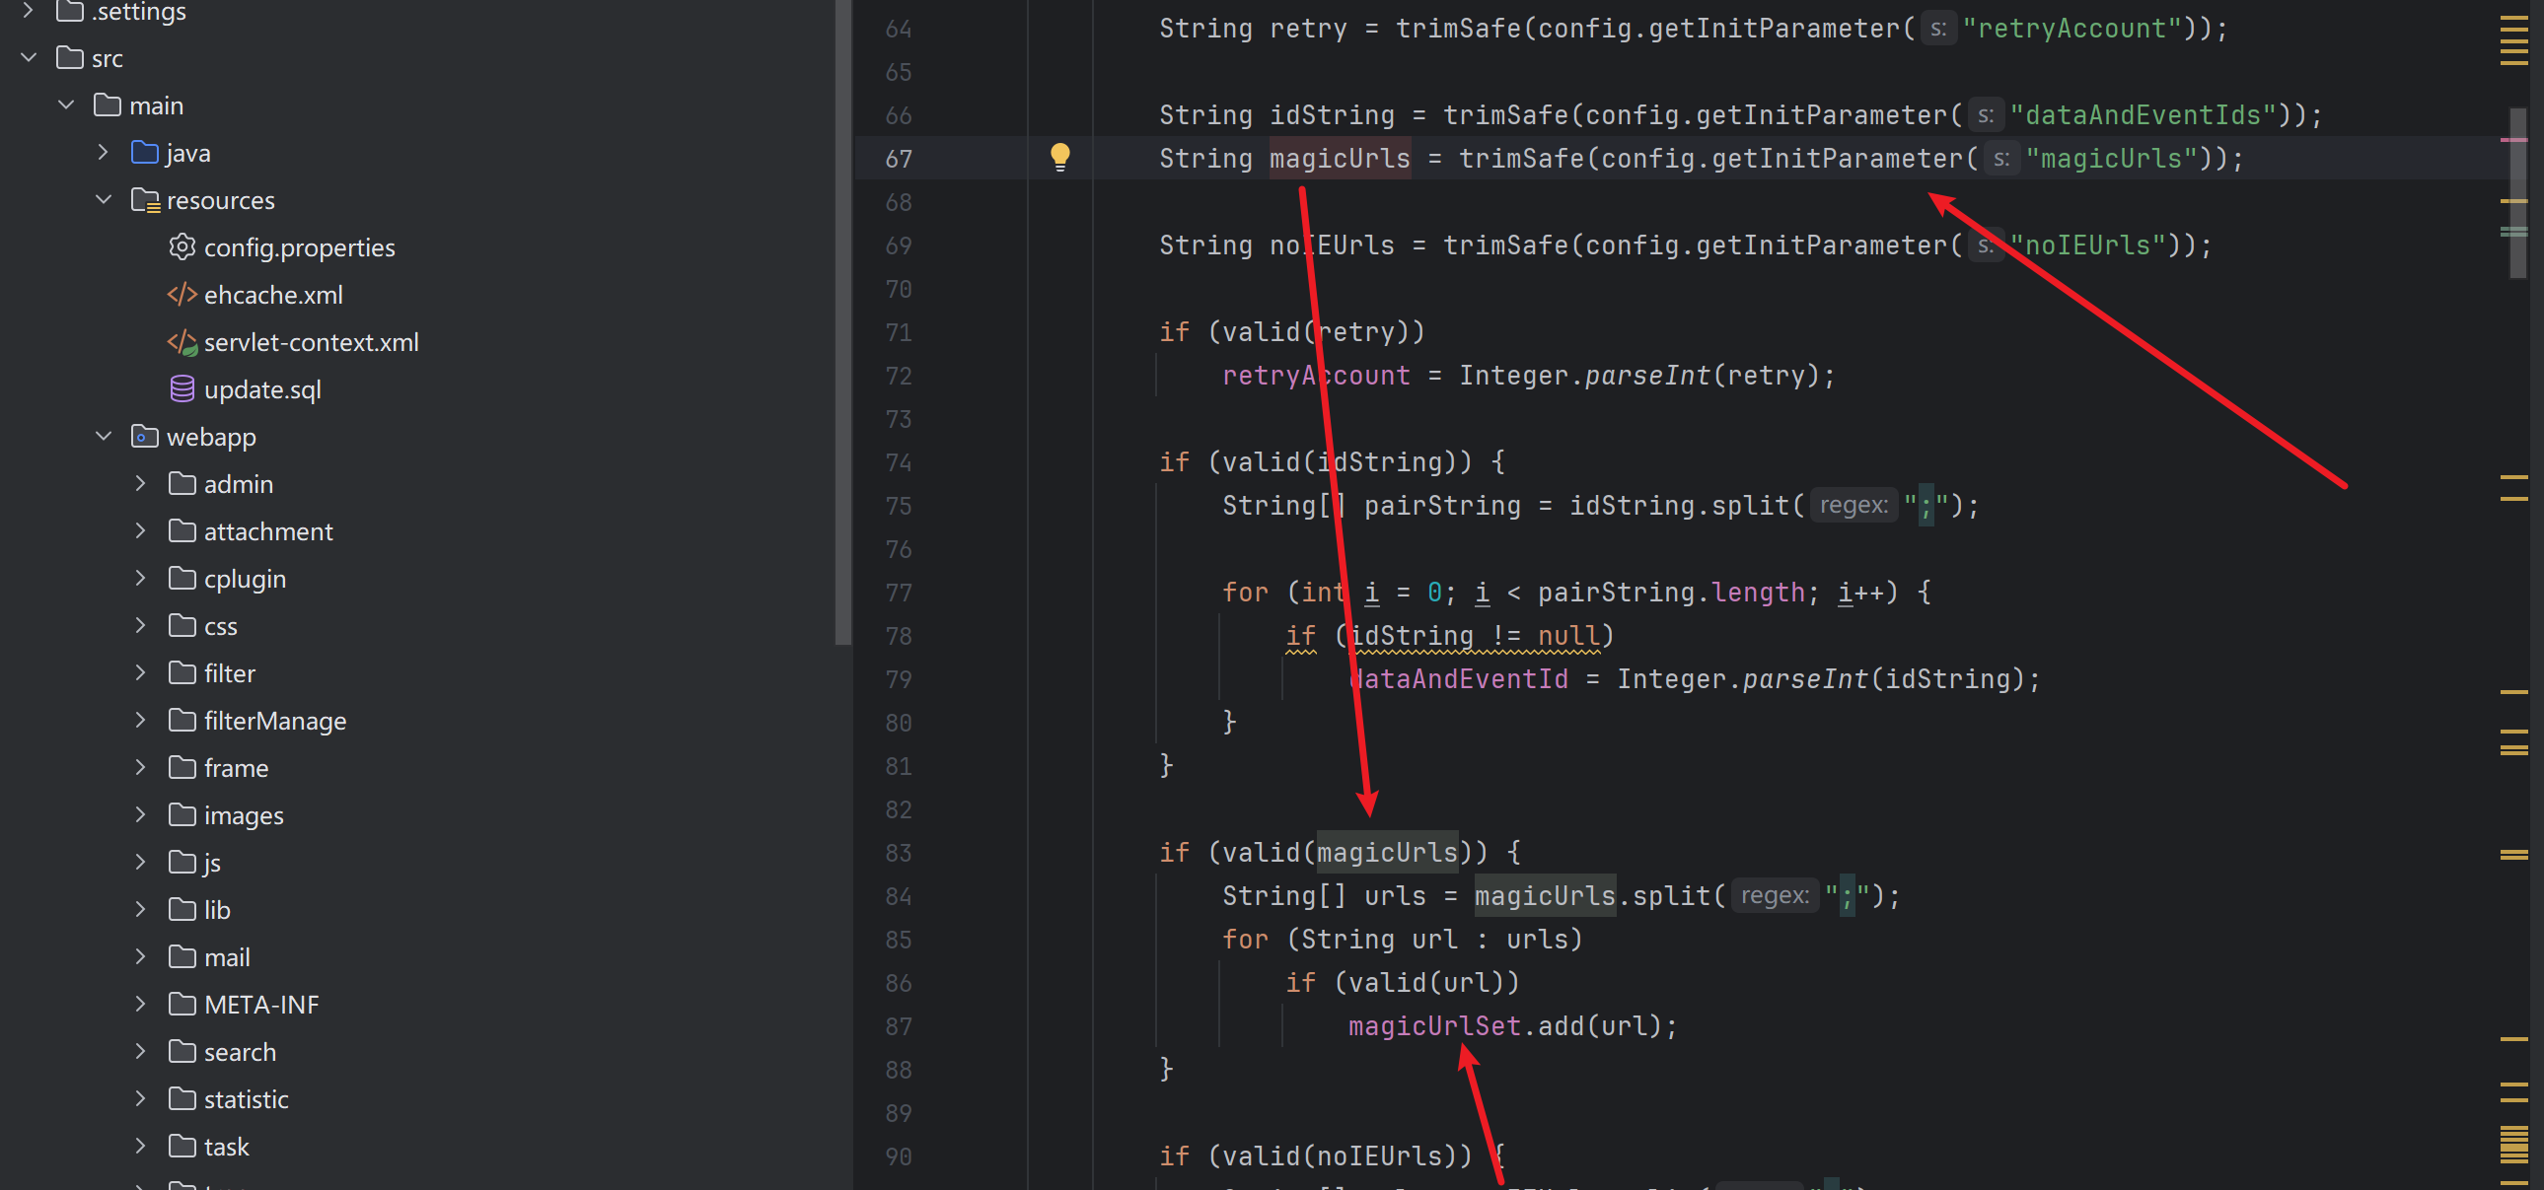Expand the META-INF folder chevron
The height and width of the screenshot is (1190, 2544).
(x=140, y=1005)
